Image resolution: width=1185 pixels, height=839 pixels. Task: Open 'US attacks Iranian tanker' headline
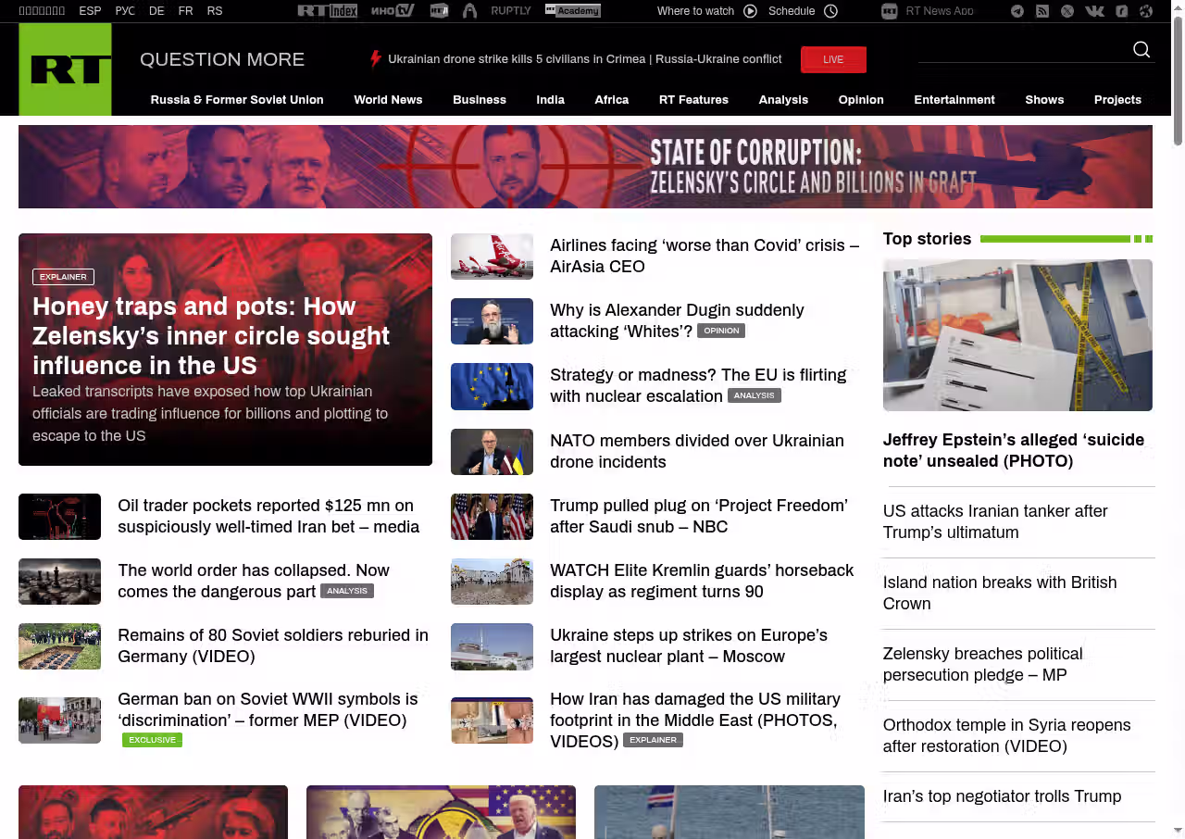click(x=995, y=521)
